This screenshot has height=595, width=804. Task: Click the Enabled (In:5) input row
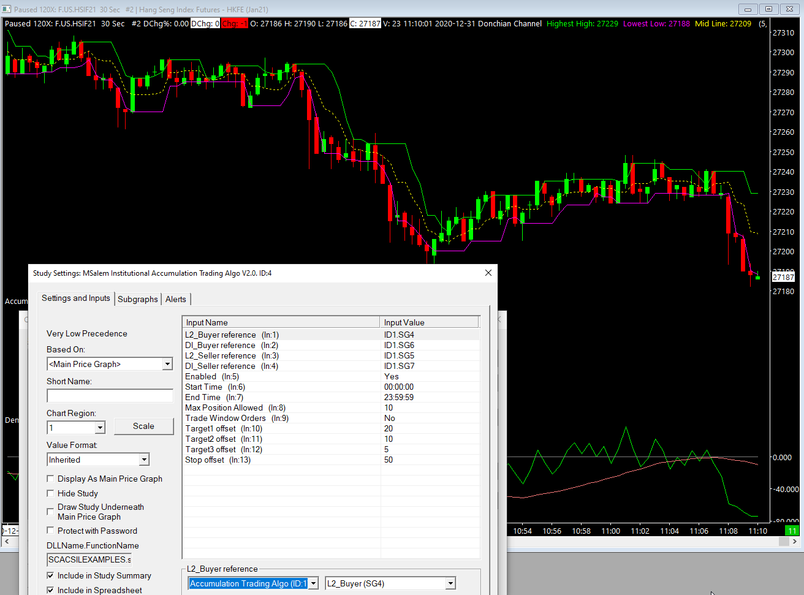[x=331, y=376]
